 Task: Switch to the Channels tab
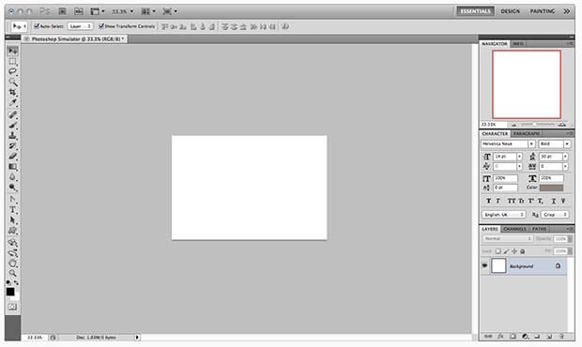pyautogui.click(x=514, y=229)
